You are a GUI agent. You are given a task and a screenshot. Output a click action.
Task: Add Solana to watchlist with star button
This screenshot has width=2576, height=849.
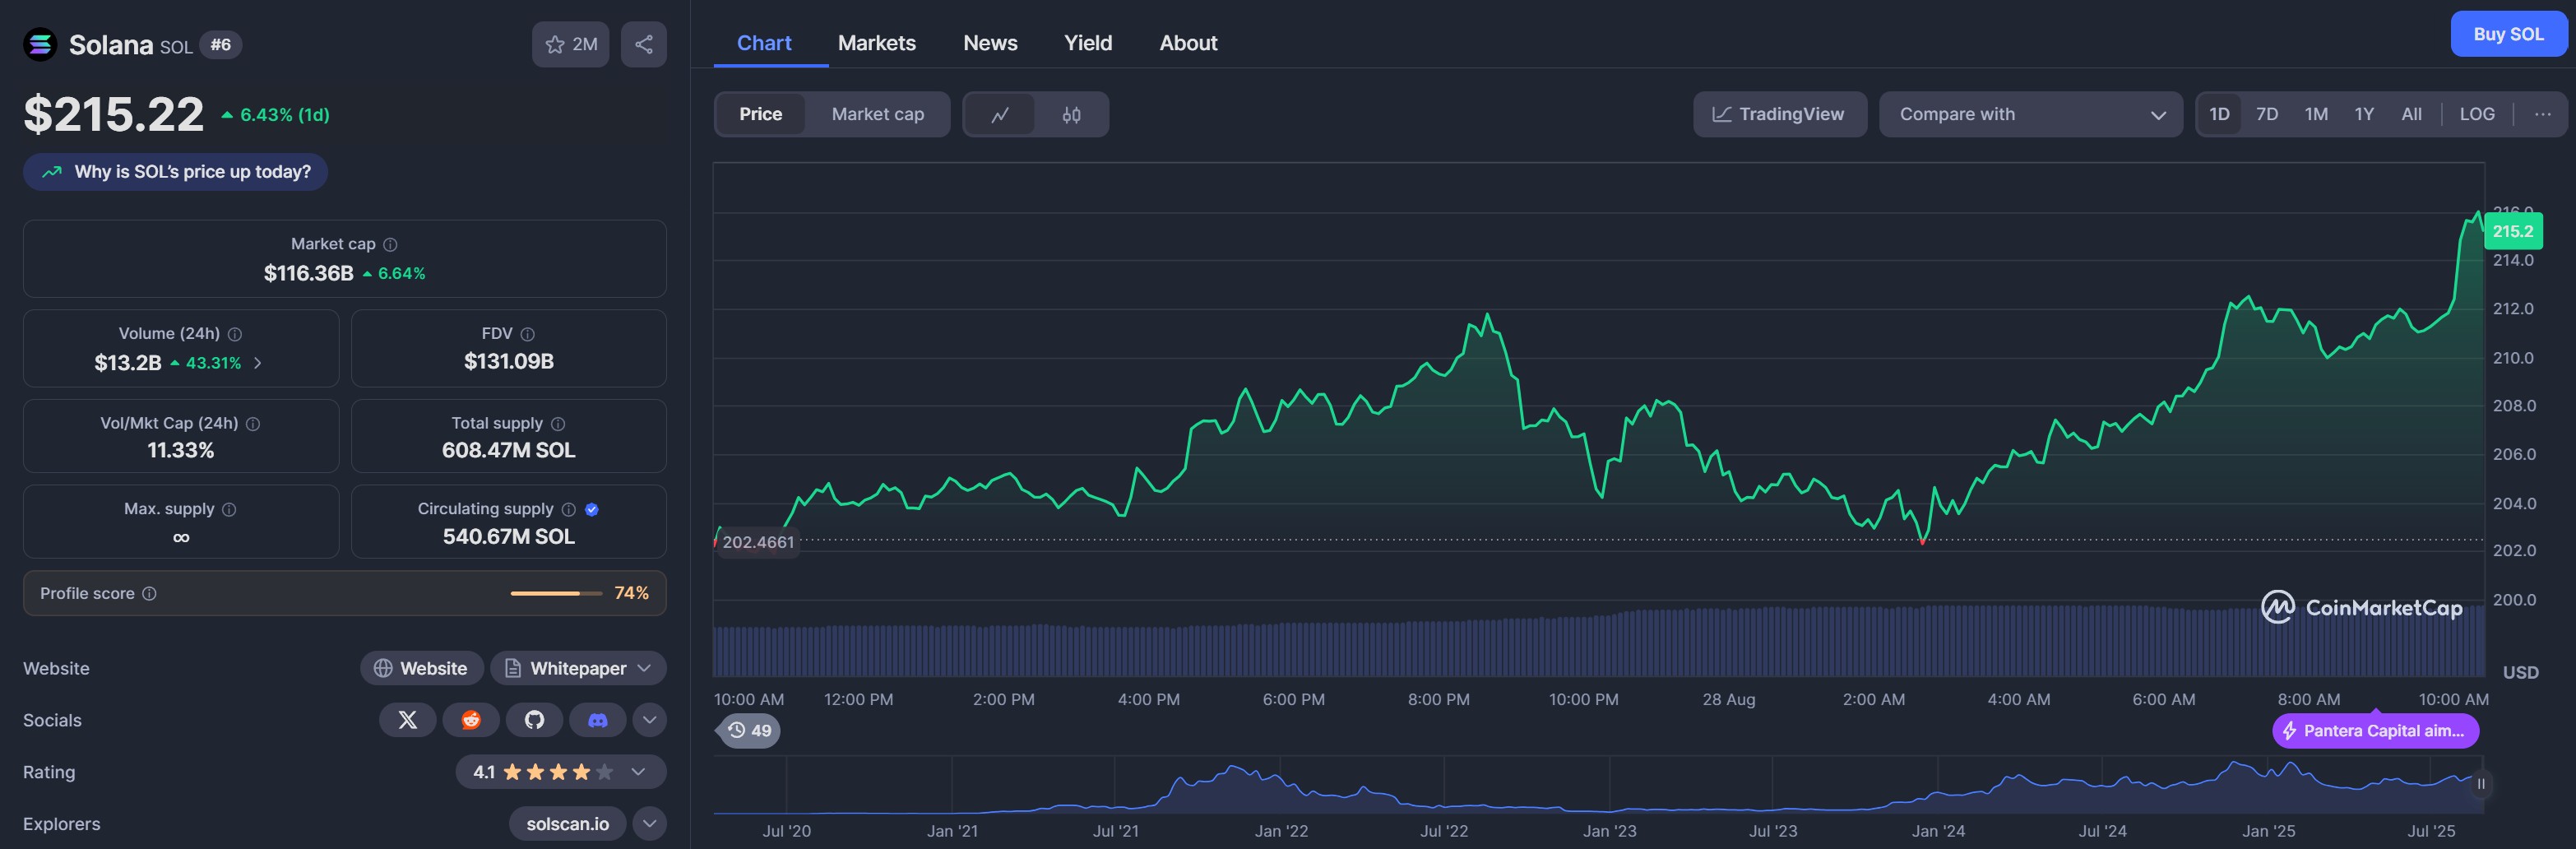(x=570, y=44)
